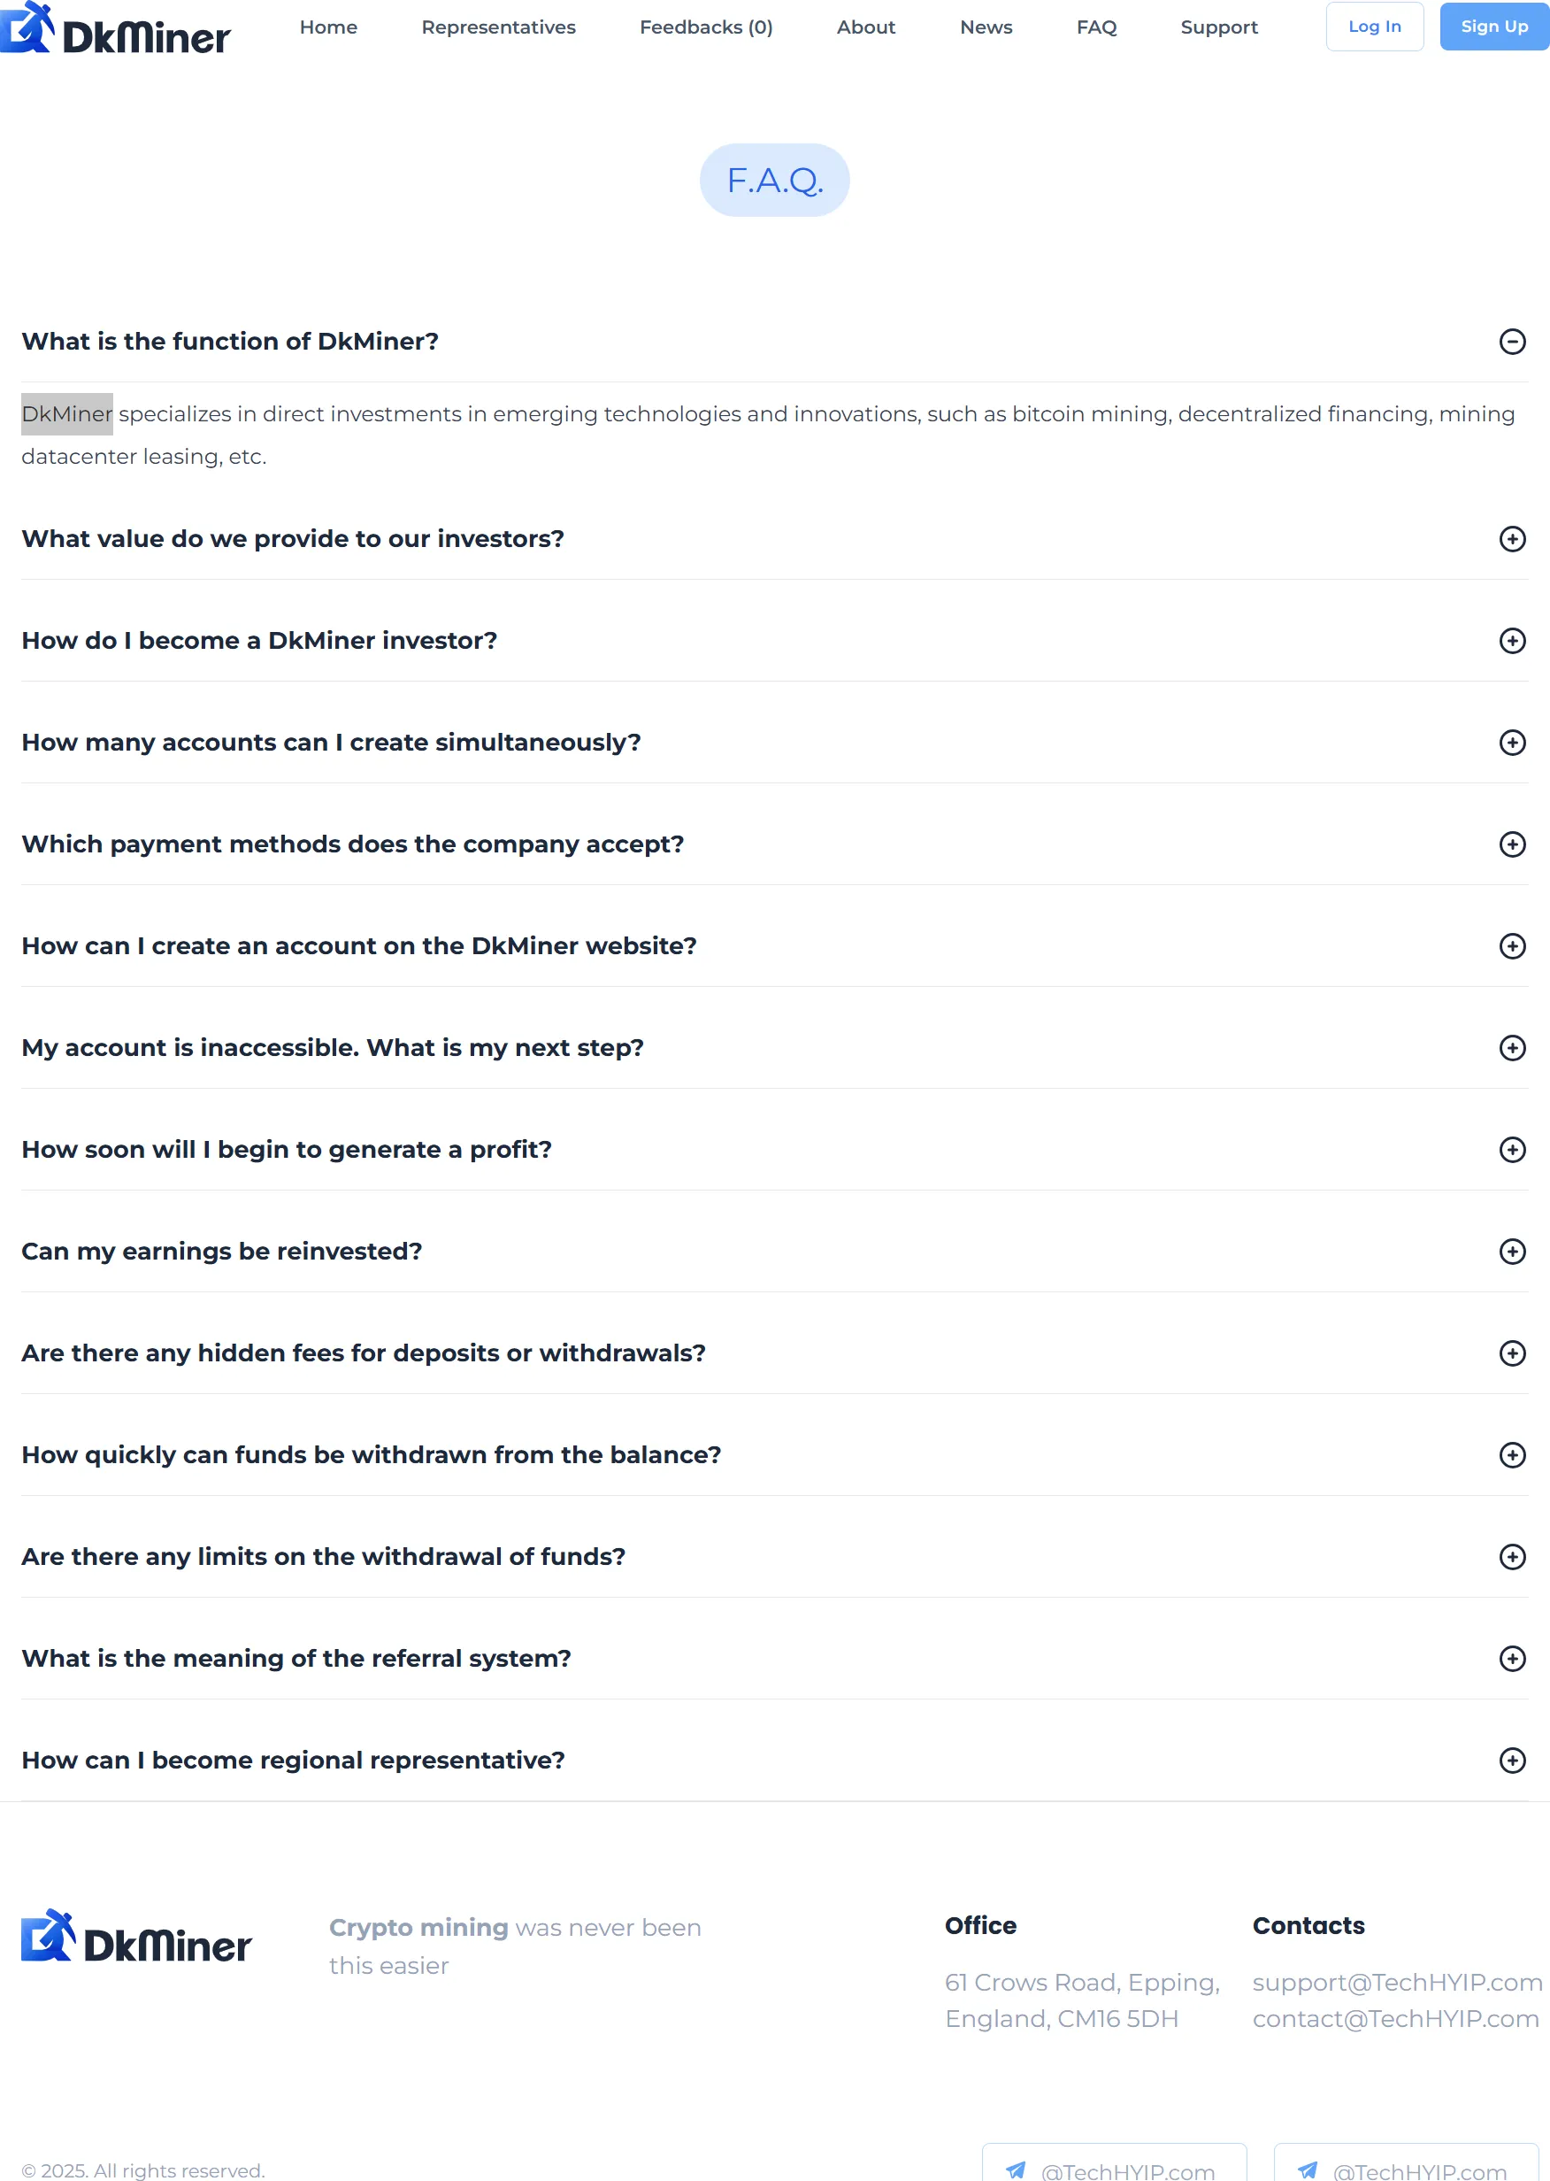
Task: Click the Log In button
Action: click(x=1374, y=27)
